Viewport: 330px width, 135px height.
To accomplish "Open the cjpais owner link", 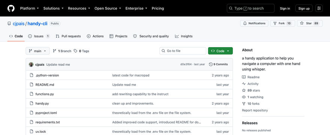I will pos(18,24).
